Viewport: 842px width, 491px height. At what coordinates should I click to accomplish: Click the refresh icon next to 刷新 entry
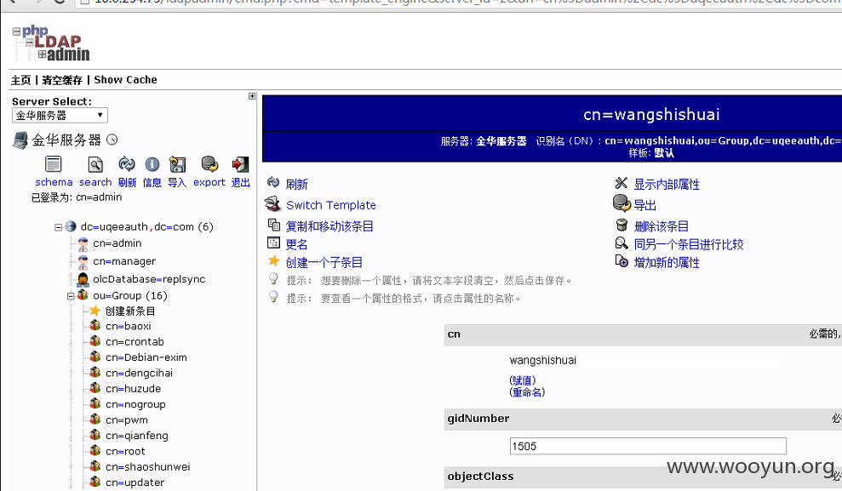(273, 182)
